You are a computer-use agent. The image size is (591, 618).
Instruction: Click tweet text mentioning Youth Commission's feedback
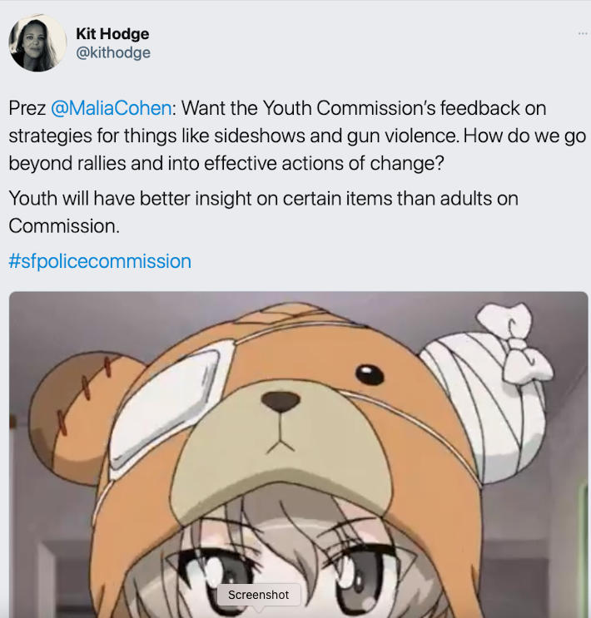(x=297, y=136)
